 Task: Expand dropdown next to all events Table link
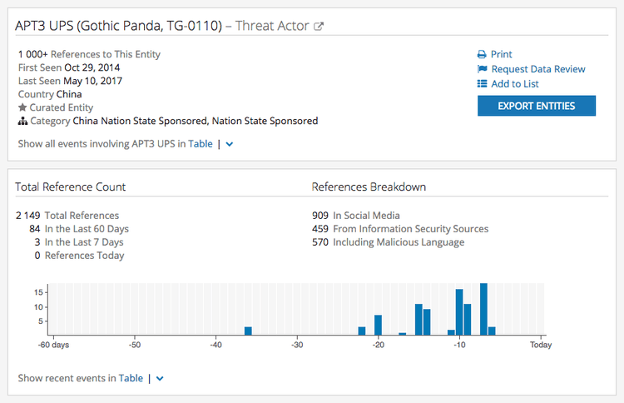pyautogui.click(x=230, y=144)
